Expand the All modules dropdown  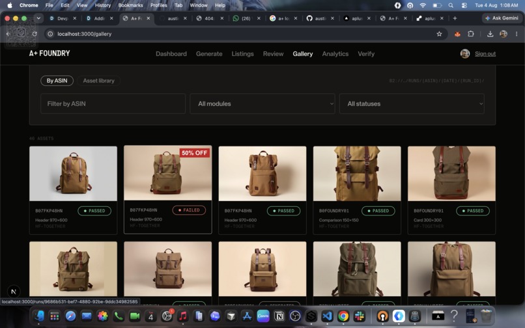point(262,103)
